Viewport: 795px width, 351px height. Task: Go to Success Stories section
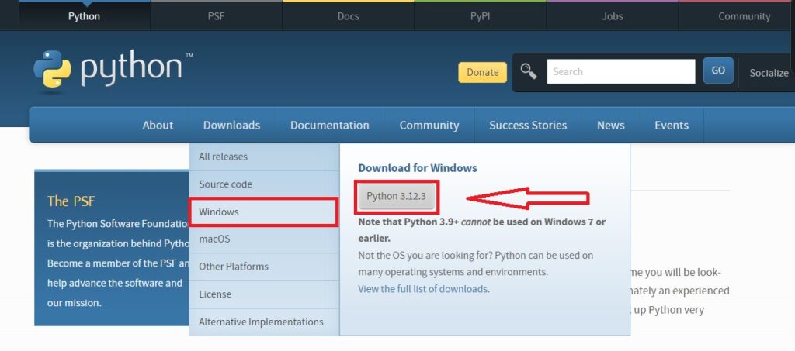[x=527, y=125]
